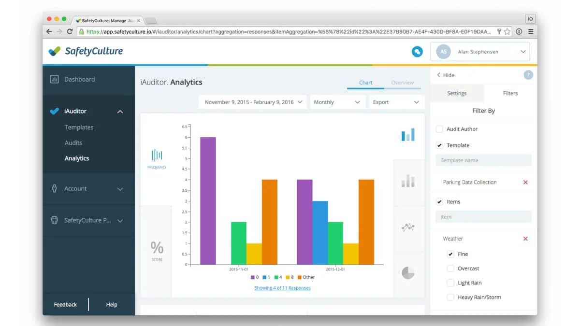The width and height of the screenshot is (580, 326).
Task: Open the chat bubbles icon in header
Action: coord(417,52)
